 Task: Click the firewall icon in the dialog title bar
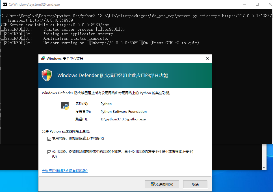click(43, 58)
